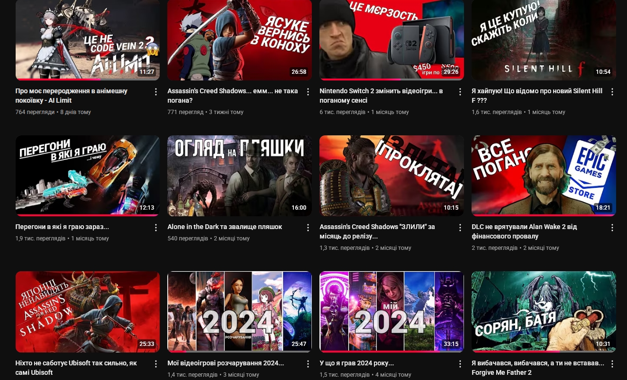Click the 18:21 duration badge
Screen dimensions: 627x380
tap(603, 208)
